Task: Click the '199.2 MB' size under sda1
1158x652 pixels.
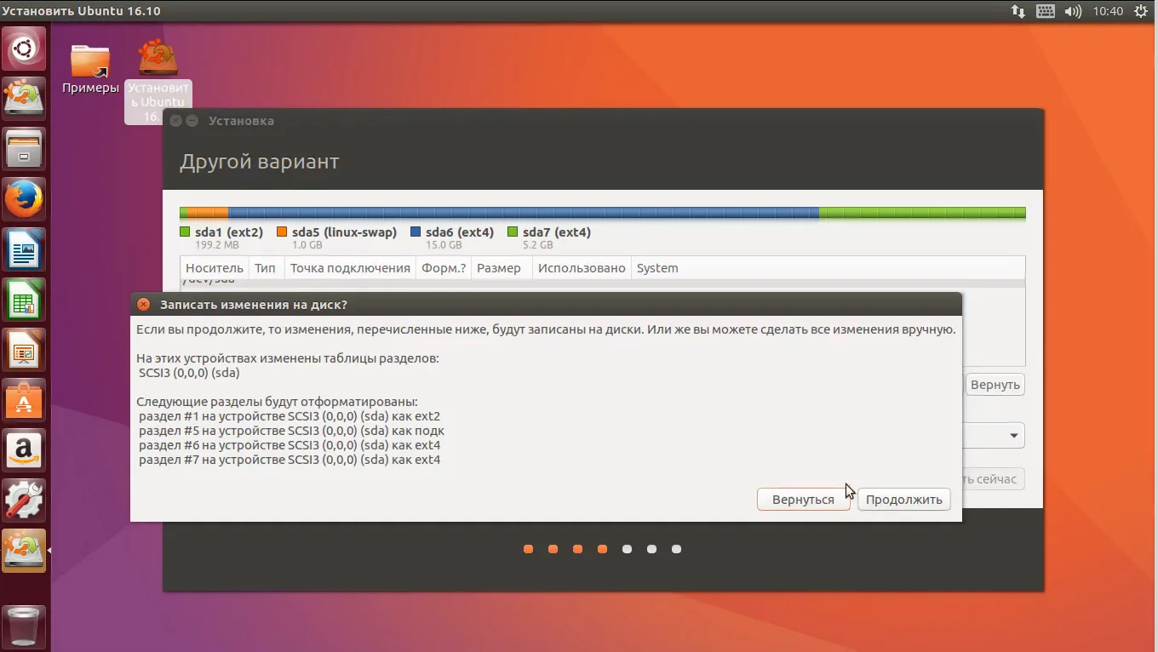Action: 216,245
